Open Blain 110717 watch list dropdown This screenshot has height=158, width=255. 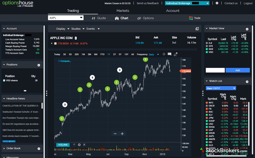tap(221, 88)
